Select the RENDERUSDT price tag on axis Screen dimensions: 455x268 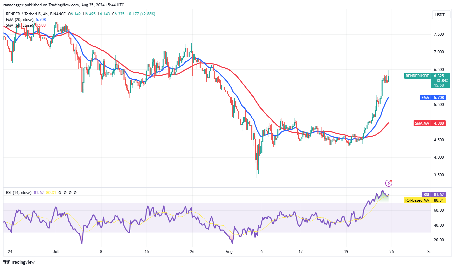(x=417, y=76)
